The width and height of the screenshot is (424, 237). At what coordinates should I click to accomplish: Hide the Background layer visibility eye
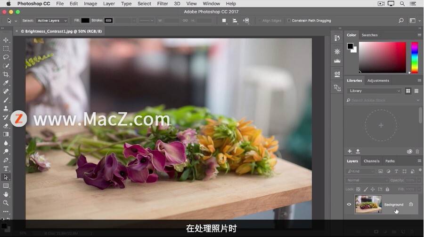[349, 205]
